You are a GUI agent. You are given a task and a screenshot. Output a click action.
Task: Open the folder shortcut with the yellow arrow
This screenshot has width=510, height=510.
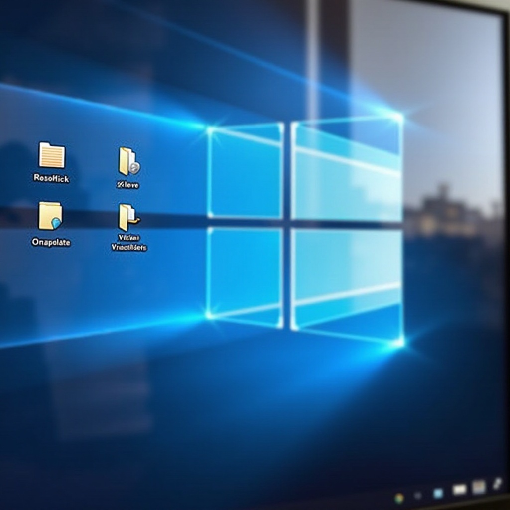click(129, 217)
